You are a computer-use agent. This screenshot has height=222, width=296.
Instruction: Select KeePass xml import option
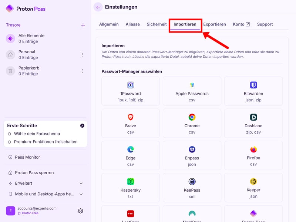click(x=192, y=188)
